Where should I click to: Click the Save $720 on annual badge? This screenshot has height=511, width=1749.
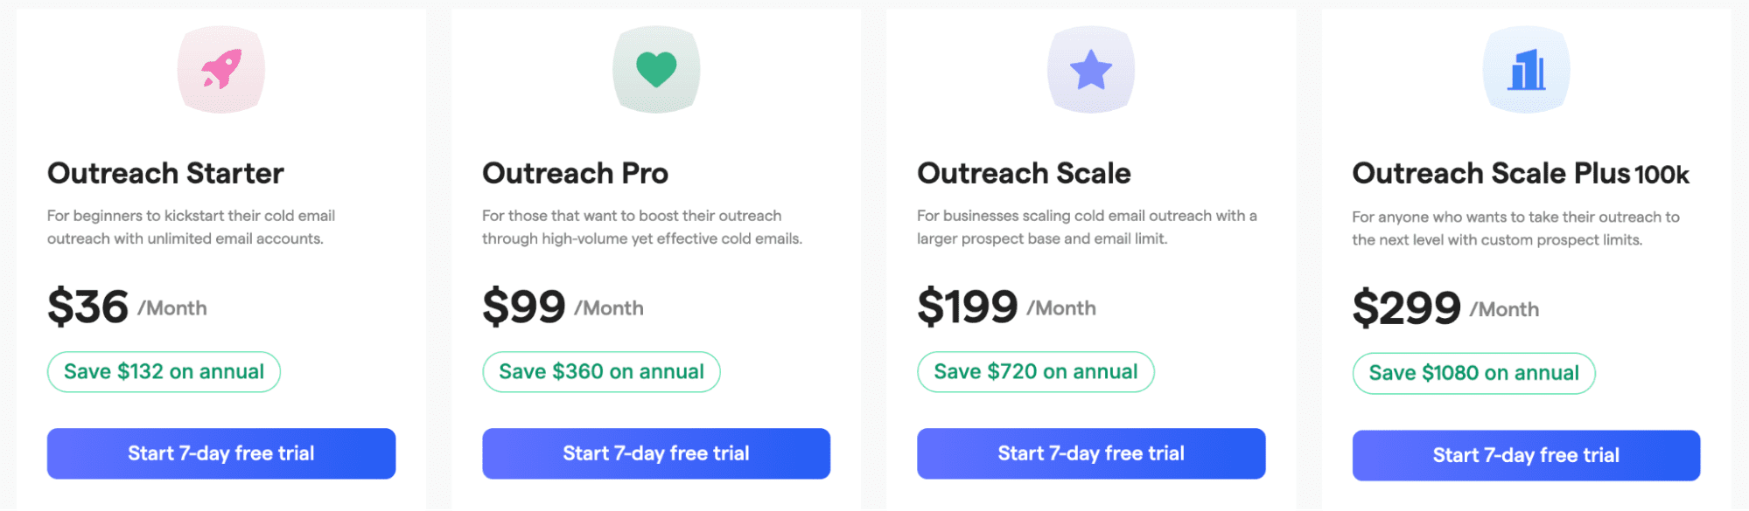(x=1036, y=372)
